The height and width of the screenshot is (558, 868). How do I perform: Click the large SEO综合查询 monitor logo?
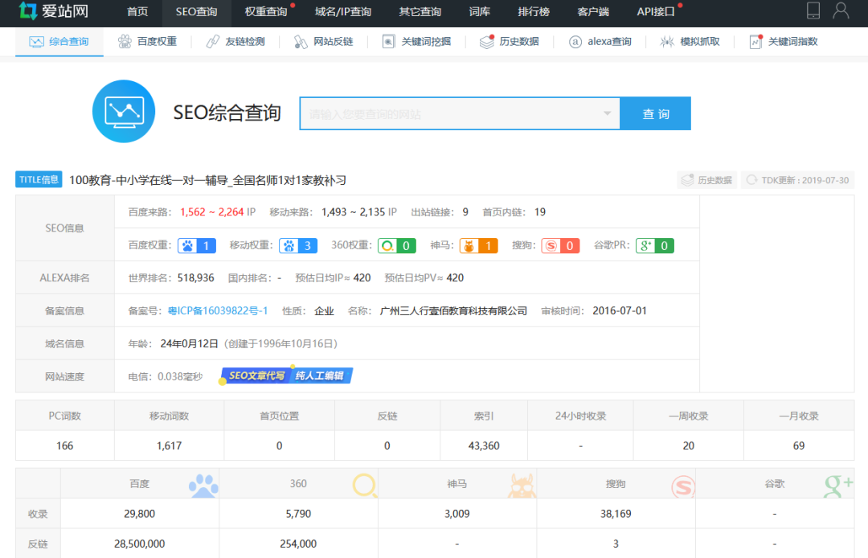coord(124,111)
